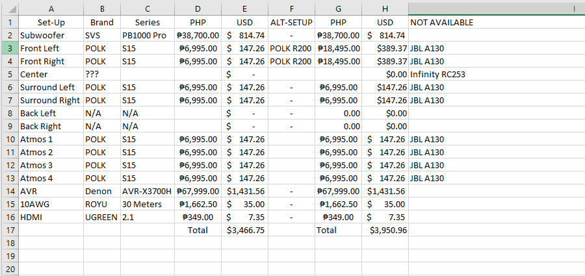This screenshot has width=585, height=276.
Task: Select the 'PB1000 Pro' cell
Action: (148, 36)
